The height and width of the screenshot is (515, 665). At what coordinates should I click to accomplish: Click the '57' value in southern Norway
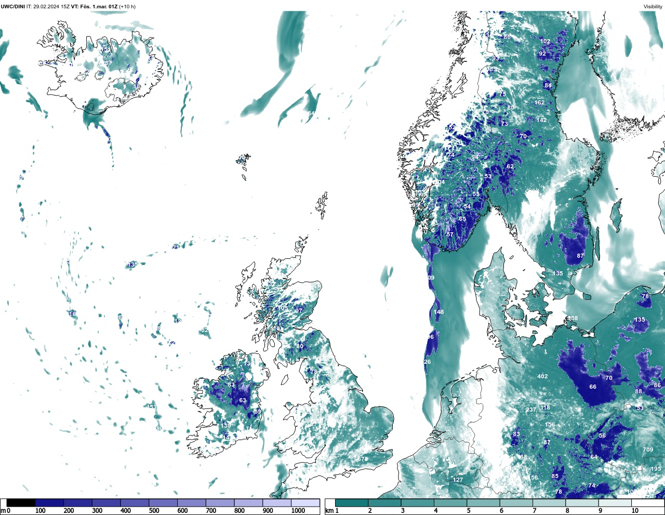click(x=450, y=235)
